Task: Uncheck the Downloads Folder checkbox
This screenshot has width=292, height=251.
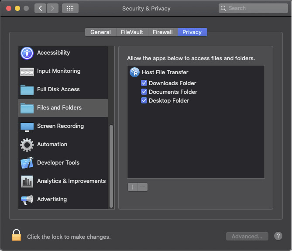Action: 144,83
